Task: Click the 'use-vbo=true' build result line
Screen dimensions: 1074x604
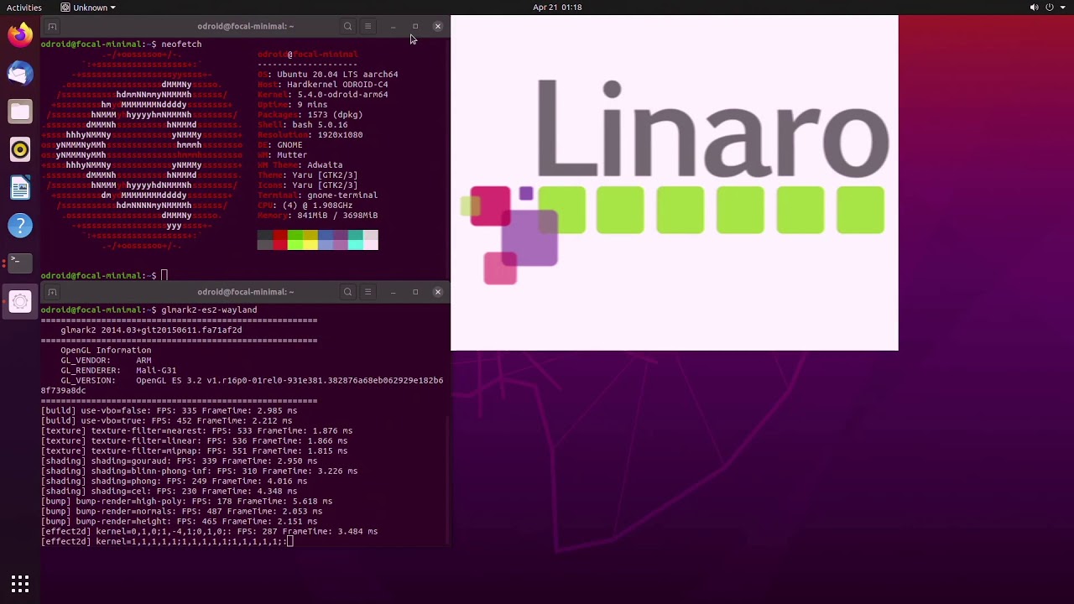Action: [166, 420]
